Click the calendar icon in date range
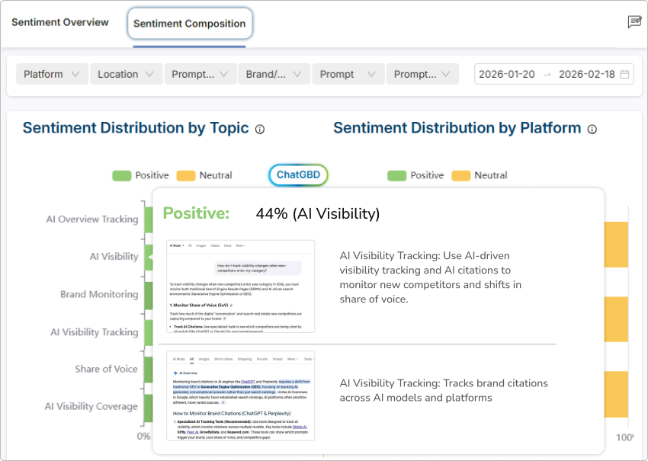 (x=624, y=74)
